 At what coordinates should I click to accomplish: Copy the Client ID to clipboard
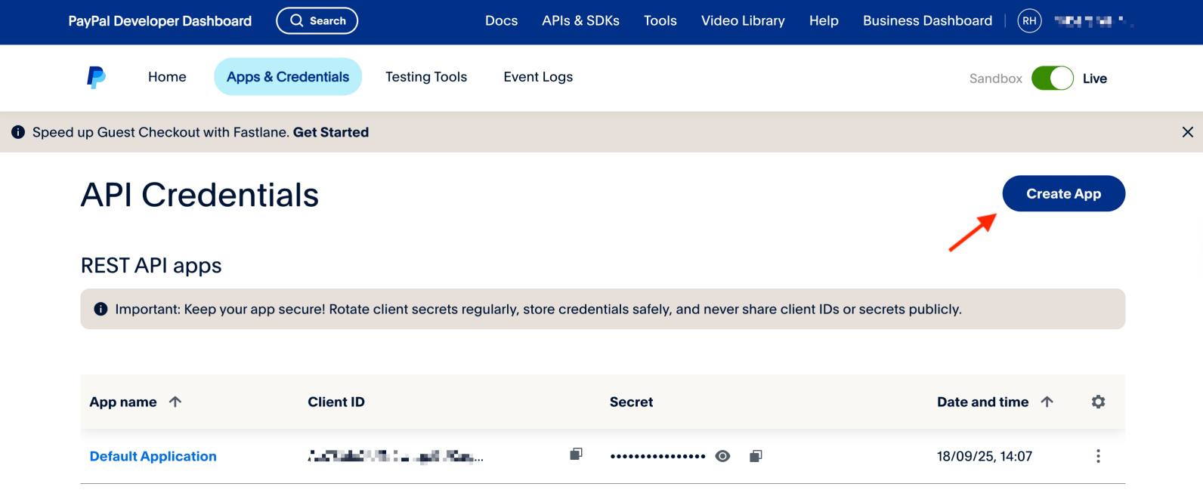pyautogui.click(x=576, y=454)
